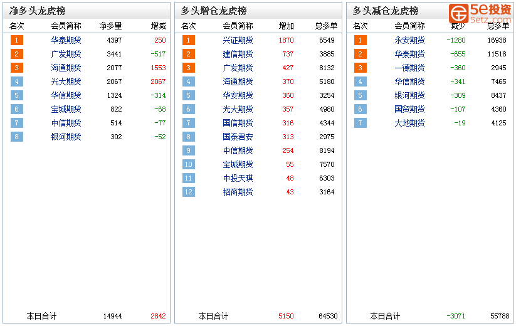Click rank badge 11 next to 中投天琪
The width and height of the screenshot is (516, 326).
(189, 178)
